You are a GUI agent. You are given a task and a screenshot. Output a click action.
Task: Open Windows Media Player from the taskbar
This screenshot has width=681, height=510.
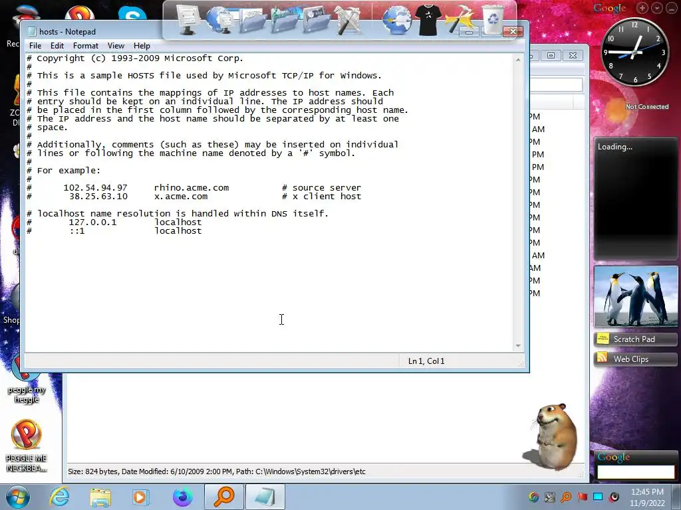[x=140, y=497]
